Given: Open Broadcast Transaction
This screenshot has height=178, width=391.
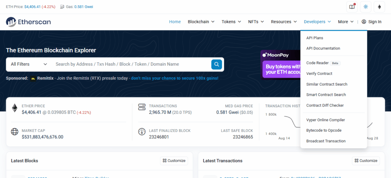Looking at the screenshot, I should pos(326,141).
